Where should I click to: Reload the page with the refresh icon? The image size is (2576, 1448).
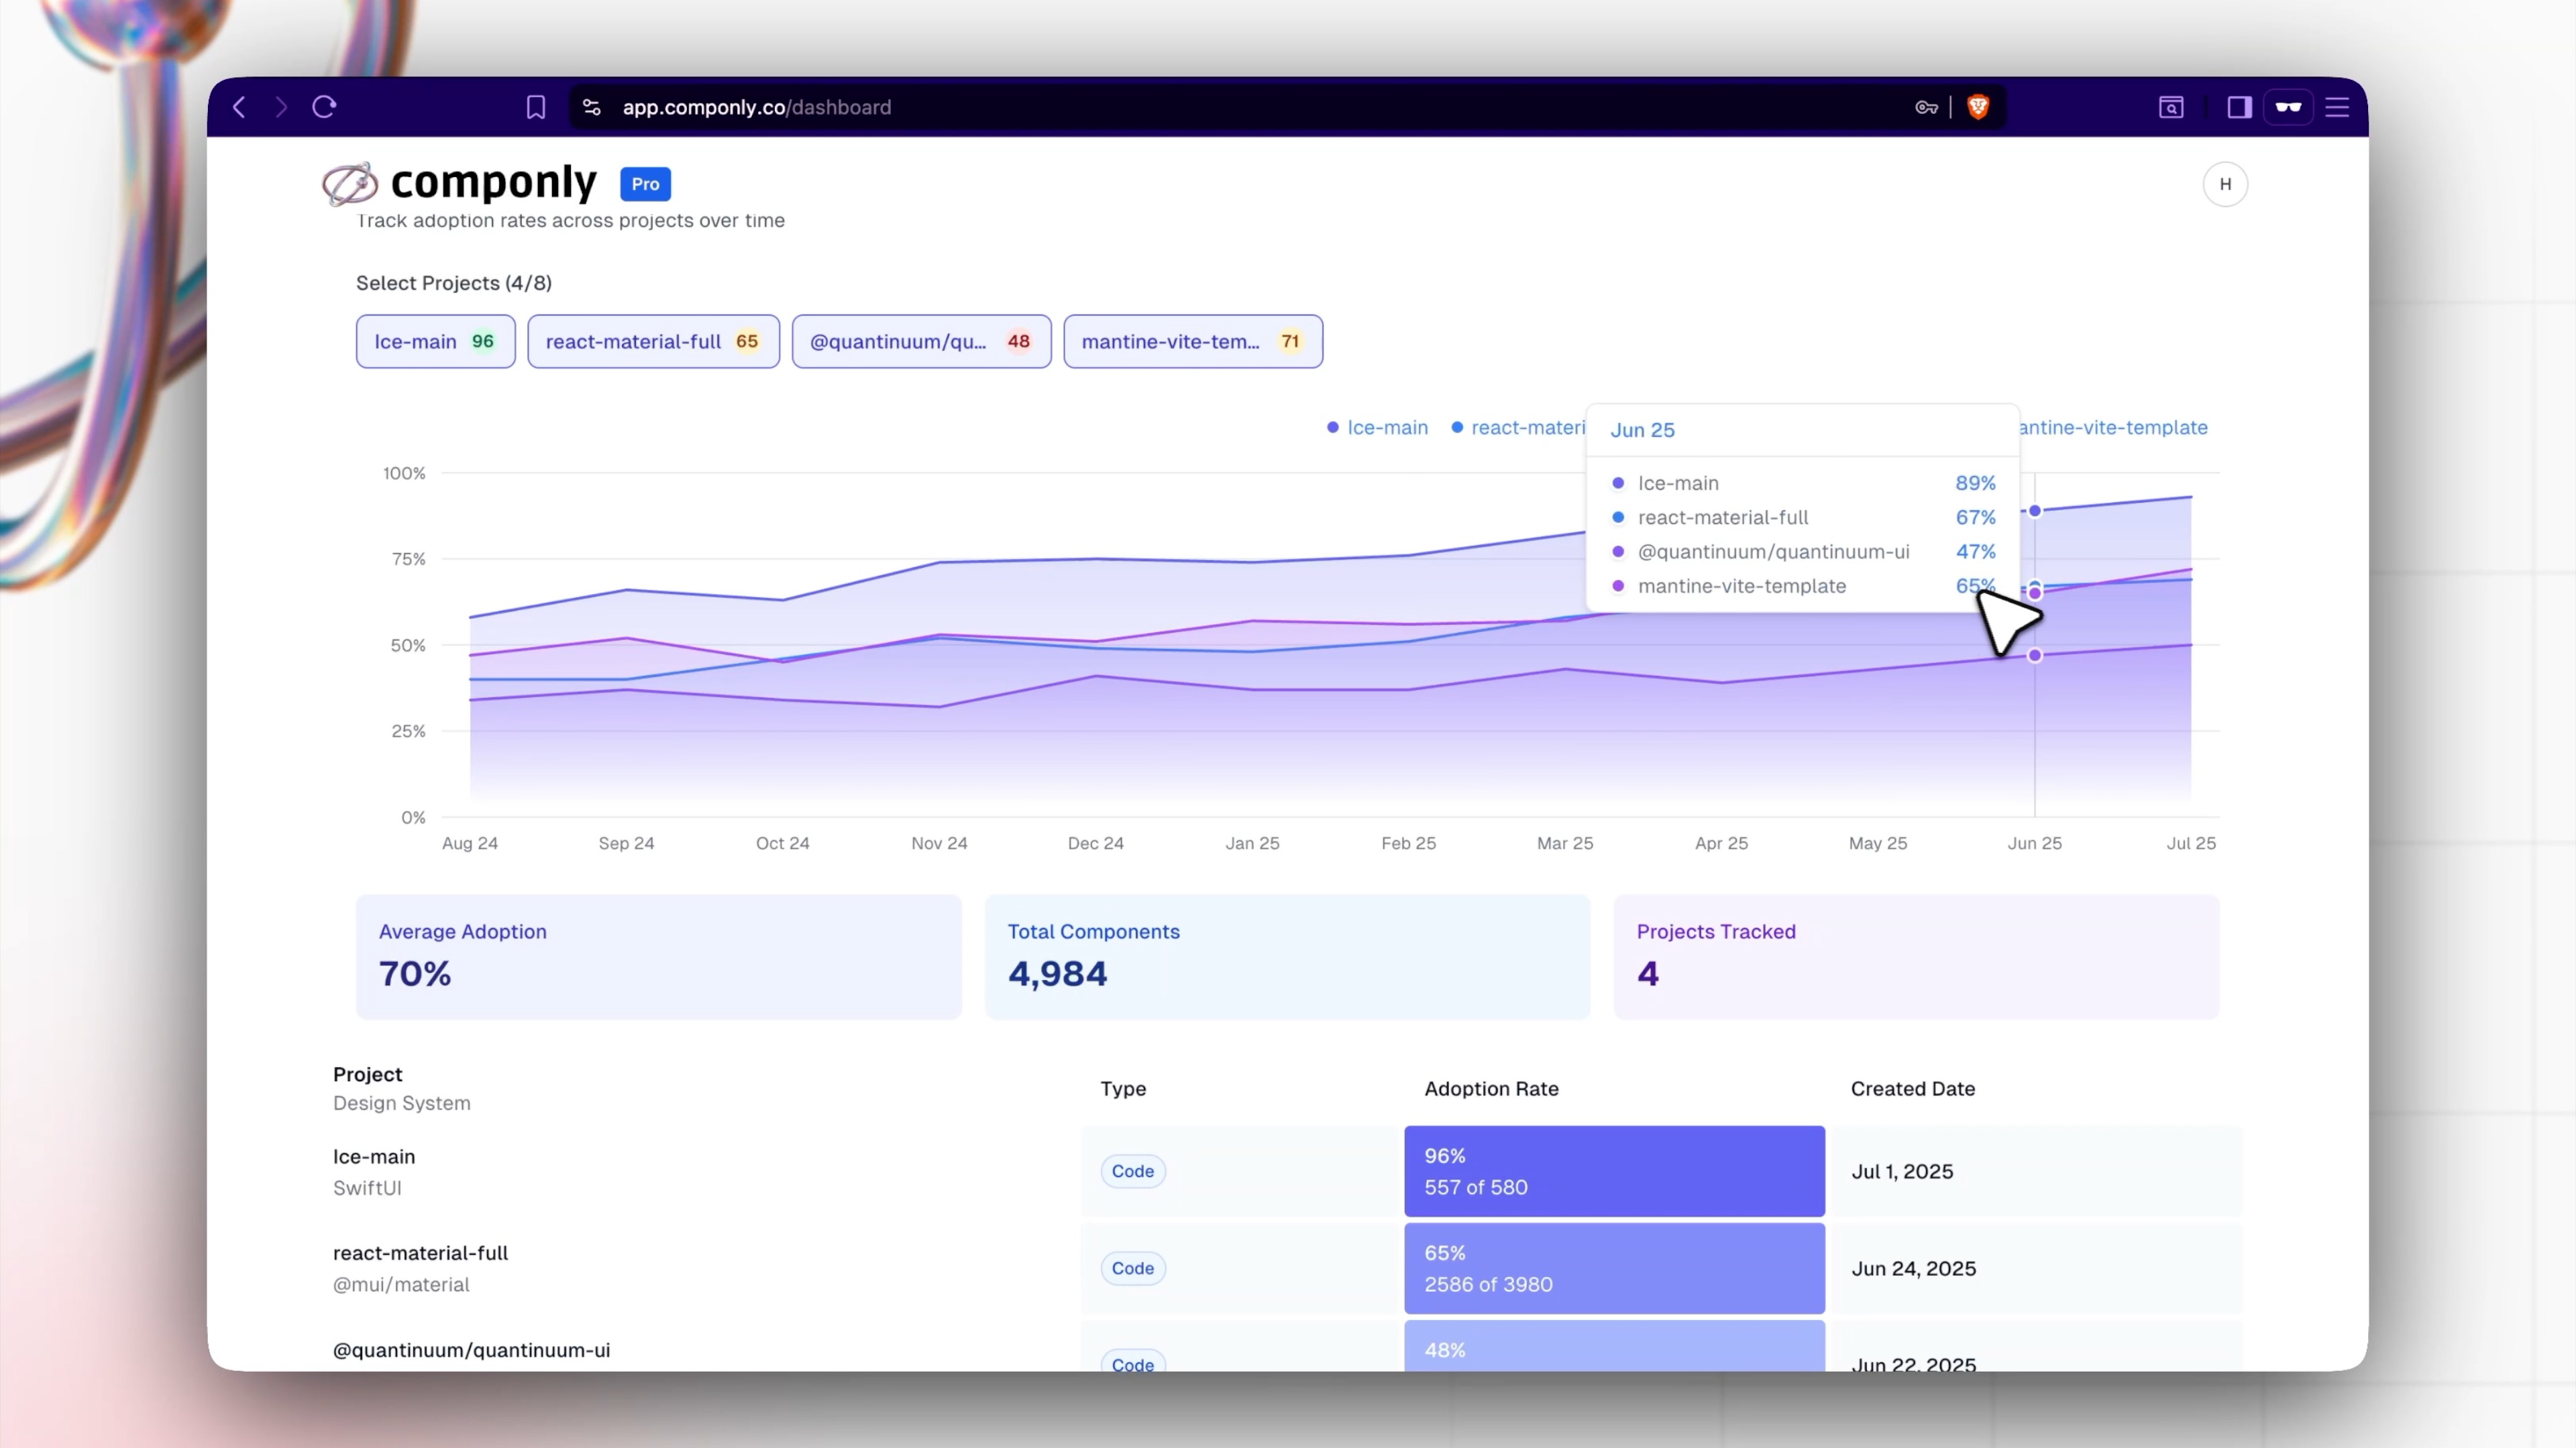(324, 107)
